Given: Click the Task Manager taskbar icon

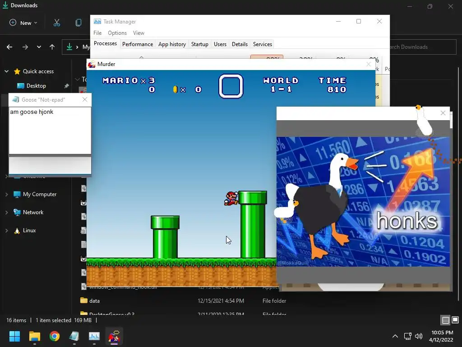Looking at the screenshot, I should coord(94,336).
